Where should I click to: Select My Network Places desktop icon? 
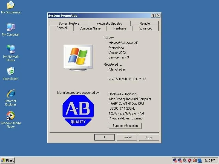pyautogui.click(x=11, y=53)
